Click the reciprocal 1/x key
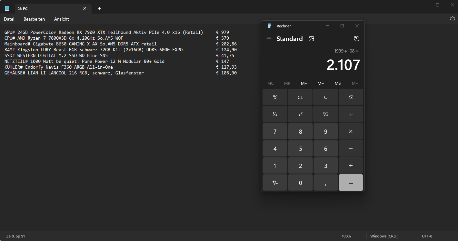This screenshot has width=458, height=241. click(x=275, y=114)
